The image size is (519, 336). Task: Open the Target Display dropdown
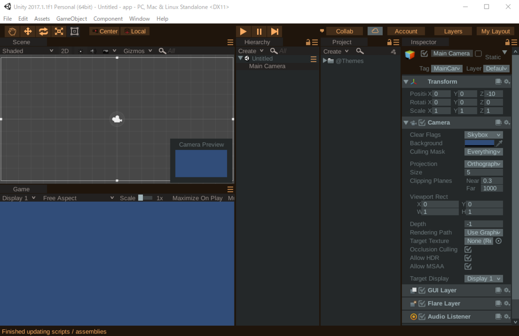click(484, 279)
